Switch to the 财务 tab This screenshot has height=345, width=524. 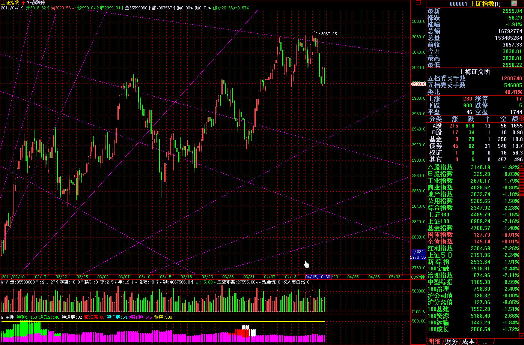[x=452, y=342]
